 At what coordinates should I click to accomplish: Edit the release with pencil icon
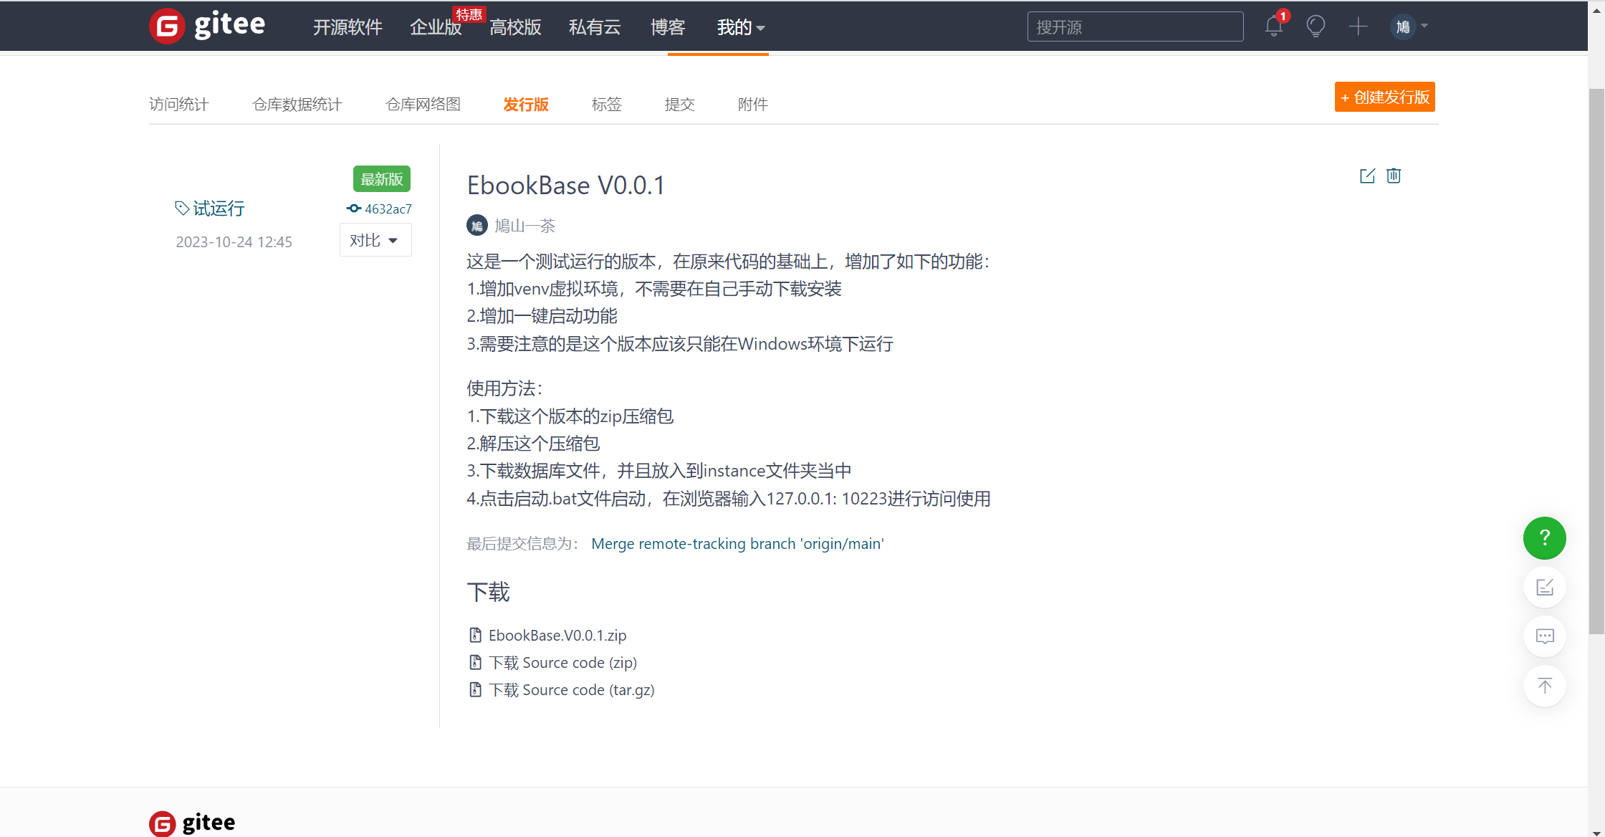coord(1367,176)
